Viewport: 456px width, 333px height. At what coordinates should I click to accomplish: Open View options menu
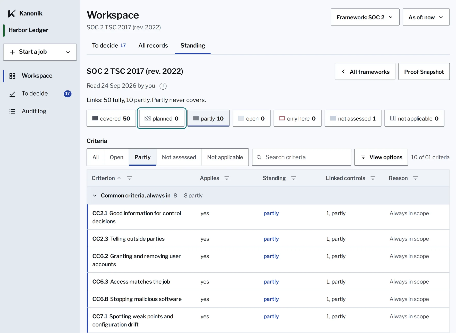coord(381,157)
